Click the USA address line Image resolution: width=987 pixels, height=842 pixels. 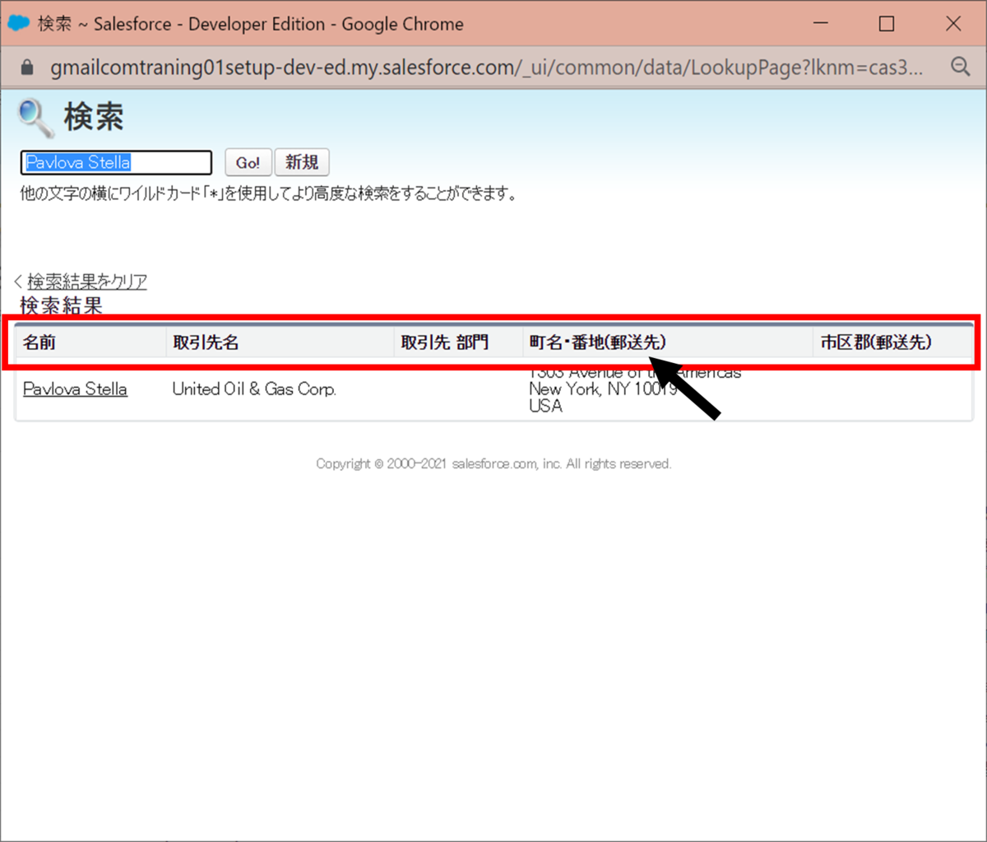click(x=545, y=406)
